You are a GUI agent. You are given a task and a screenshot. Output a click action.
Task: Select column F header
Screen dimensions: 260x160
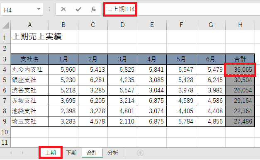click(181, 25)
